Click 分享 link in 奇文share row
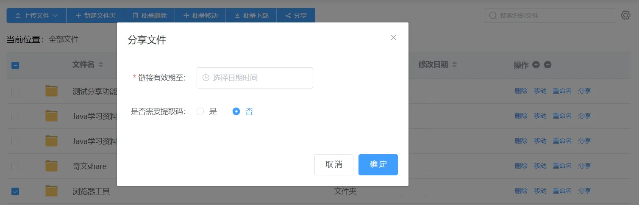Screen dimensions: 639x205 584,166
